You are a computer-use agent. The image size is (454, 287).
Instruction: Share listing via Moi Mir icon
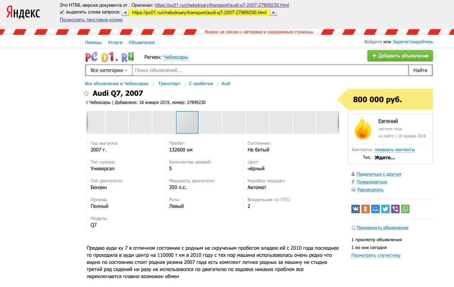pos(375,209)
